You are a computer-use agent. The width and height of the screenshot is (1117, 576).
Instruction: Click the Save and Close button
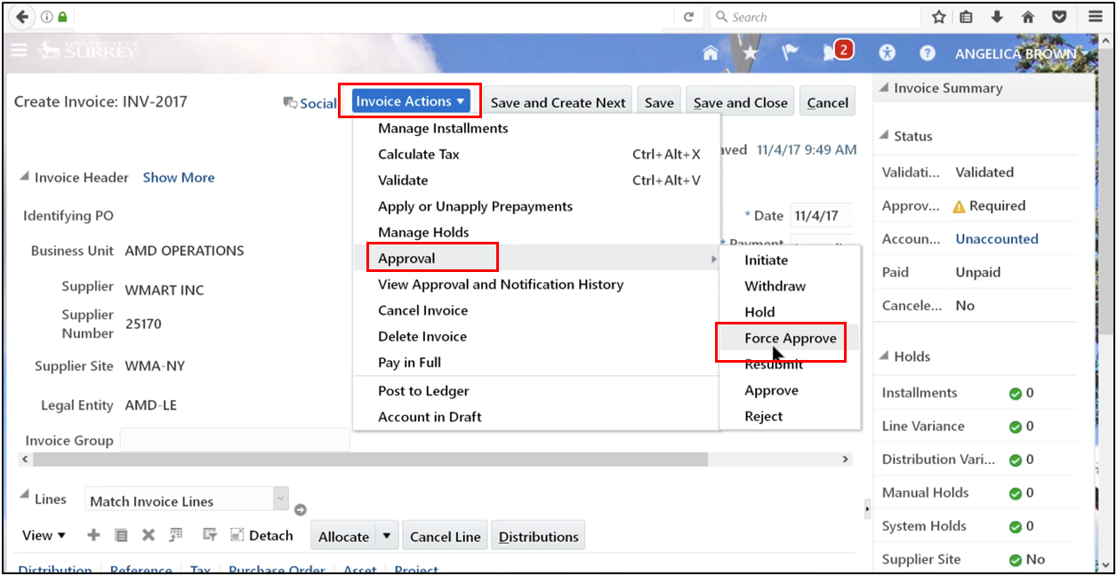739,101
